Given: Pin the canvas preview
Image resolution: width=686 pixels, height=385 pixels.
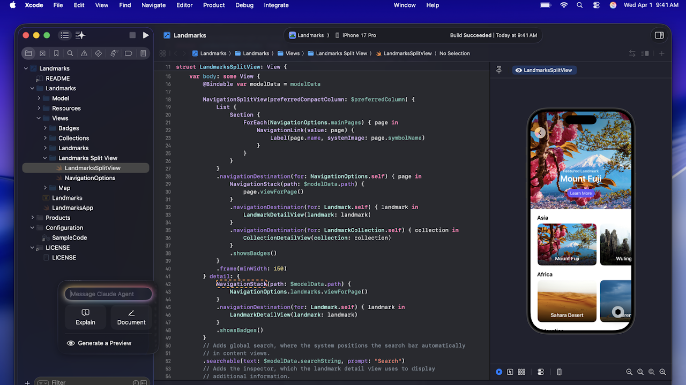Looking at the screenshot, I should (499, 70).
